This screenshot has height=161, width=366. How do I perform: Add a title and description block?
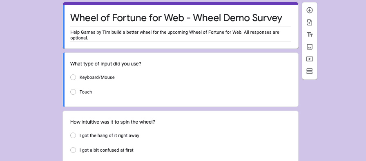coord(310,35)
